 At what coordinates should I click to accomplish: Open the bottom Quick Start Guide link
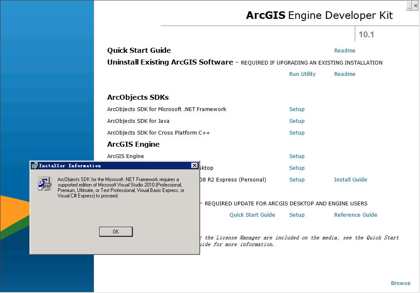coord(252,215)
